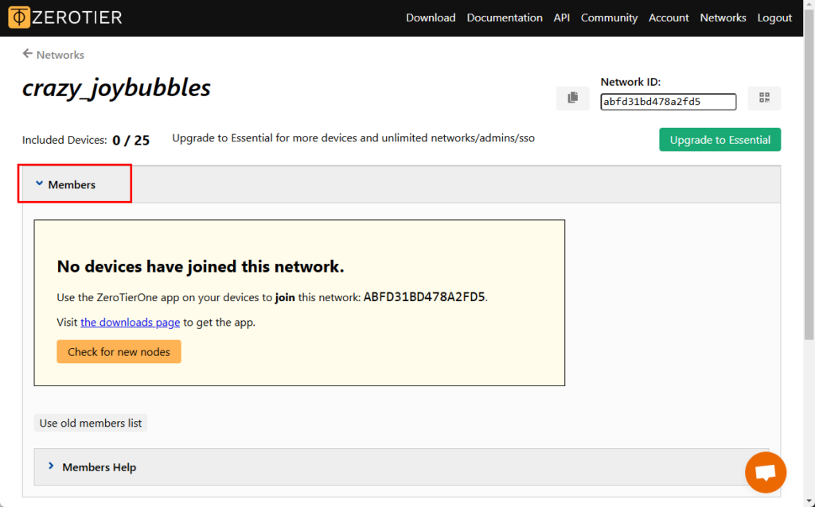Show the network QR code
Screen dimensions: 815x507
pyautogui.click(x=764, y=98)
